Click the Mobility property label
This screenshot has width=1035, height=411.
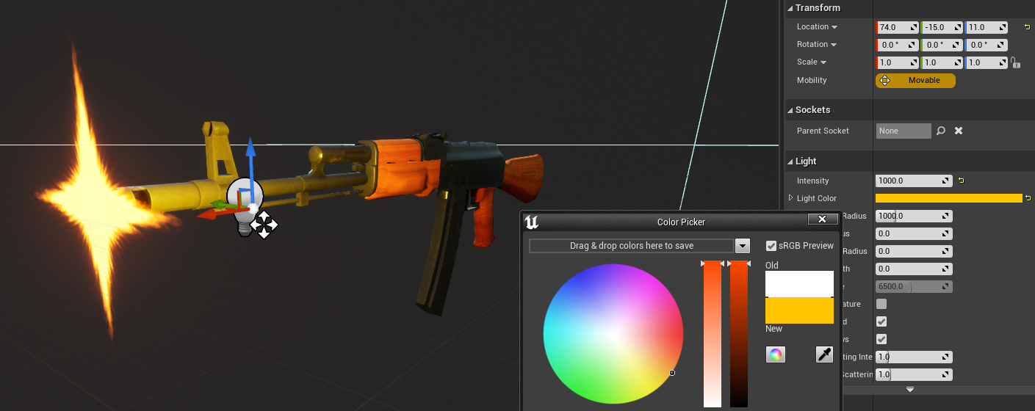click(x=812, y=80)
